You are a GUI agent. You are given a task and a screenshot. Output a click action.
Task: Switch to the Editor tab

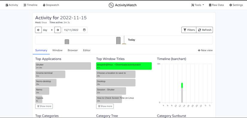[x=87, y=50]
